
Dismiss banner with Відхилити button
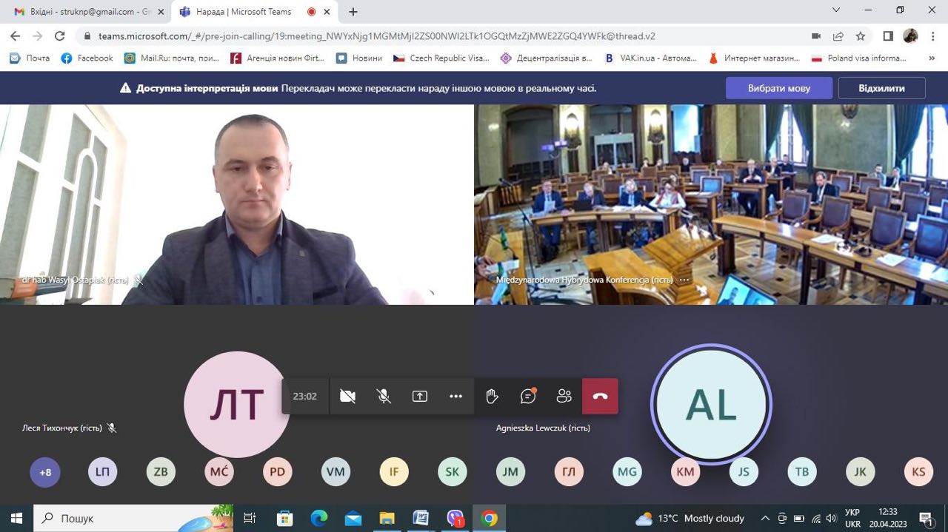881,88
